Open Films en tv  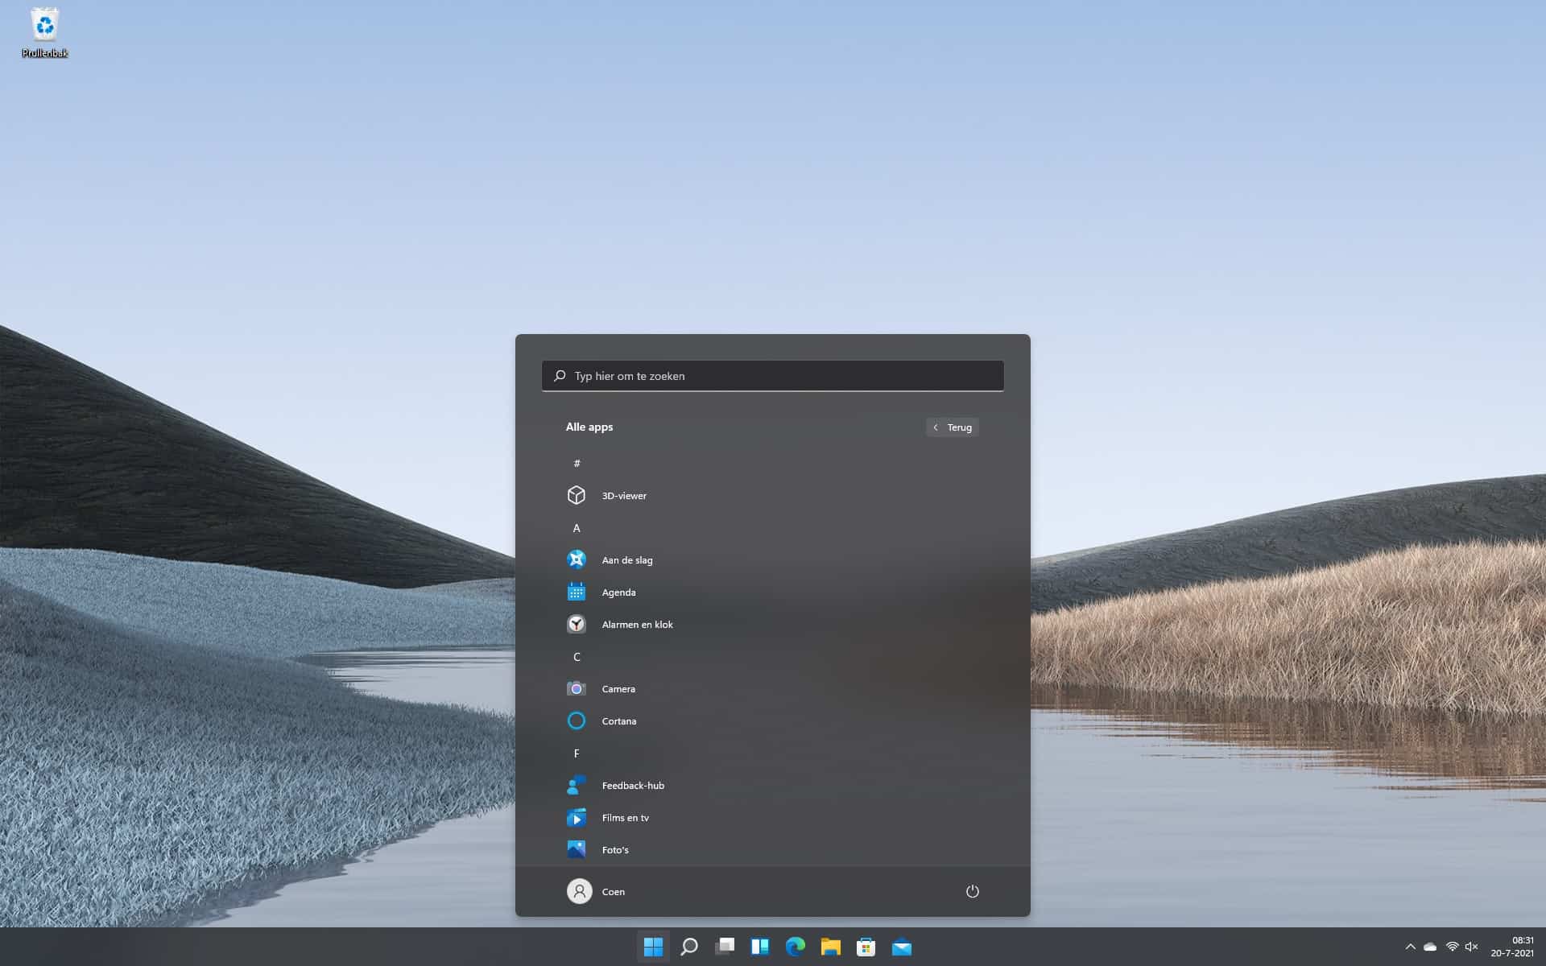[624, 817]
